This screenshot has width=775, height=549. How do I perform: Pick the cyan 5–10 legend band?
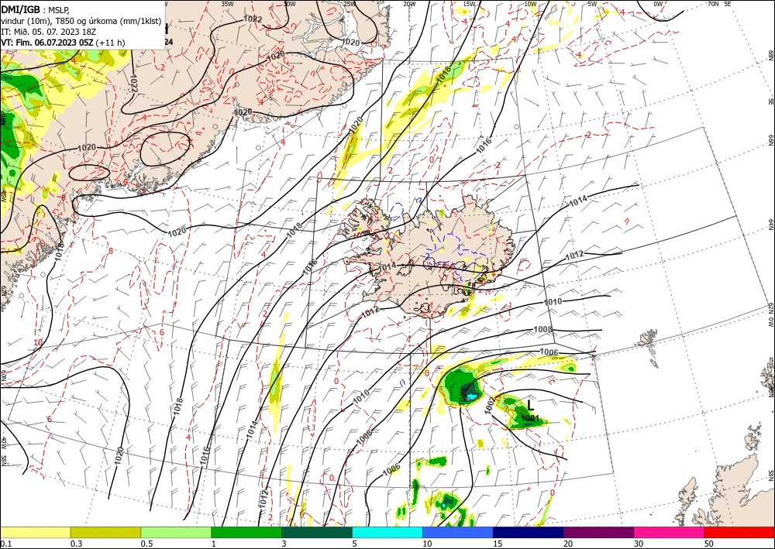387,532
